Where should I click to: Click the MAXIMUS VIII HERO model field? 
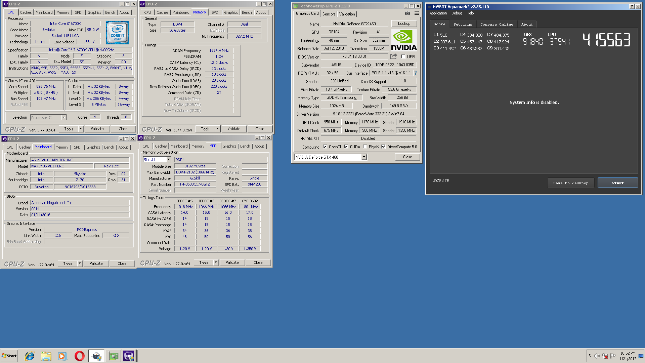point(62,166)
